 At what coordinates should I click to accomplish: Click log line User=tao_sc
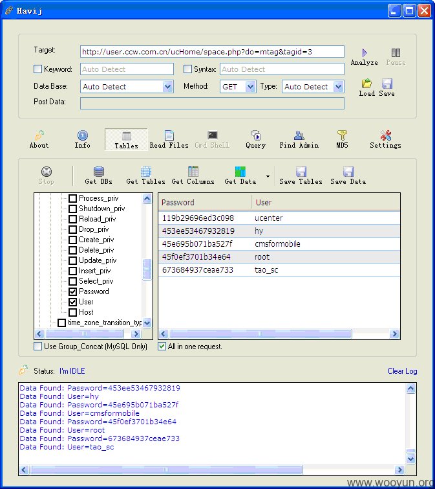[67, 447]
